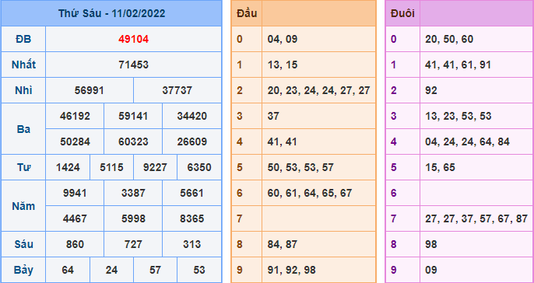Select the Đuôi row 8 value 98

[x=430, y=244]
